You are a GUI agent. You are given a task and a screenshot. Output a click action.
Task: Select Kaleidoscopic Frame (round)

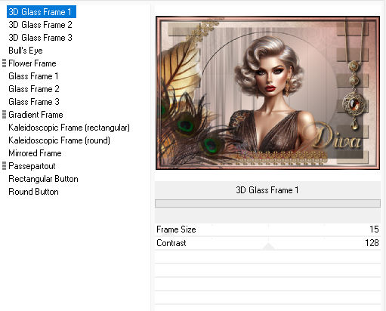pos(59,140)
